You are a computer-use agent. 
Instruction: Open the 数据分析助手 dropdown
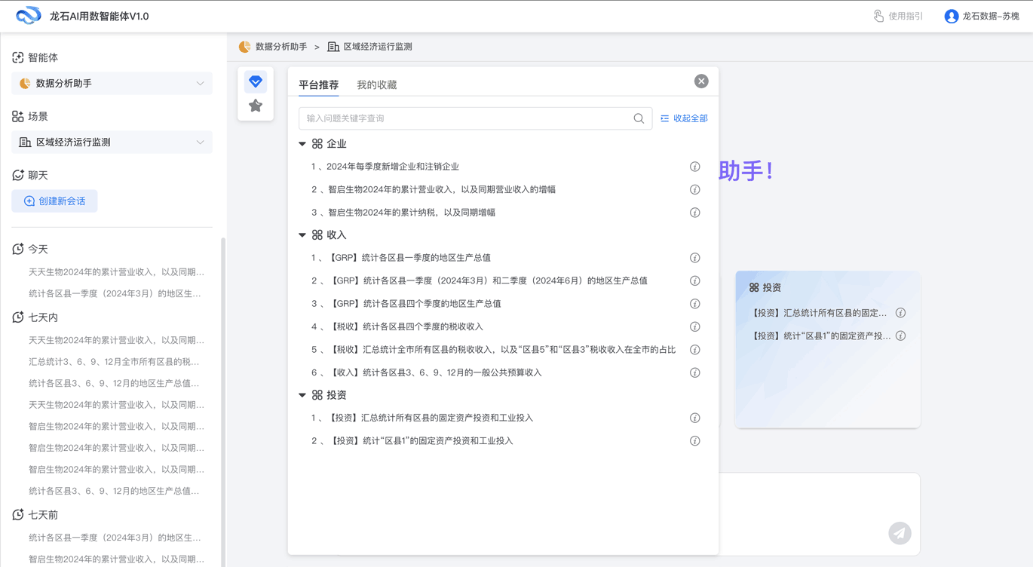pos(200,84)
